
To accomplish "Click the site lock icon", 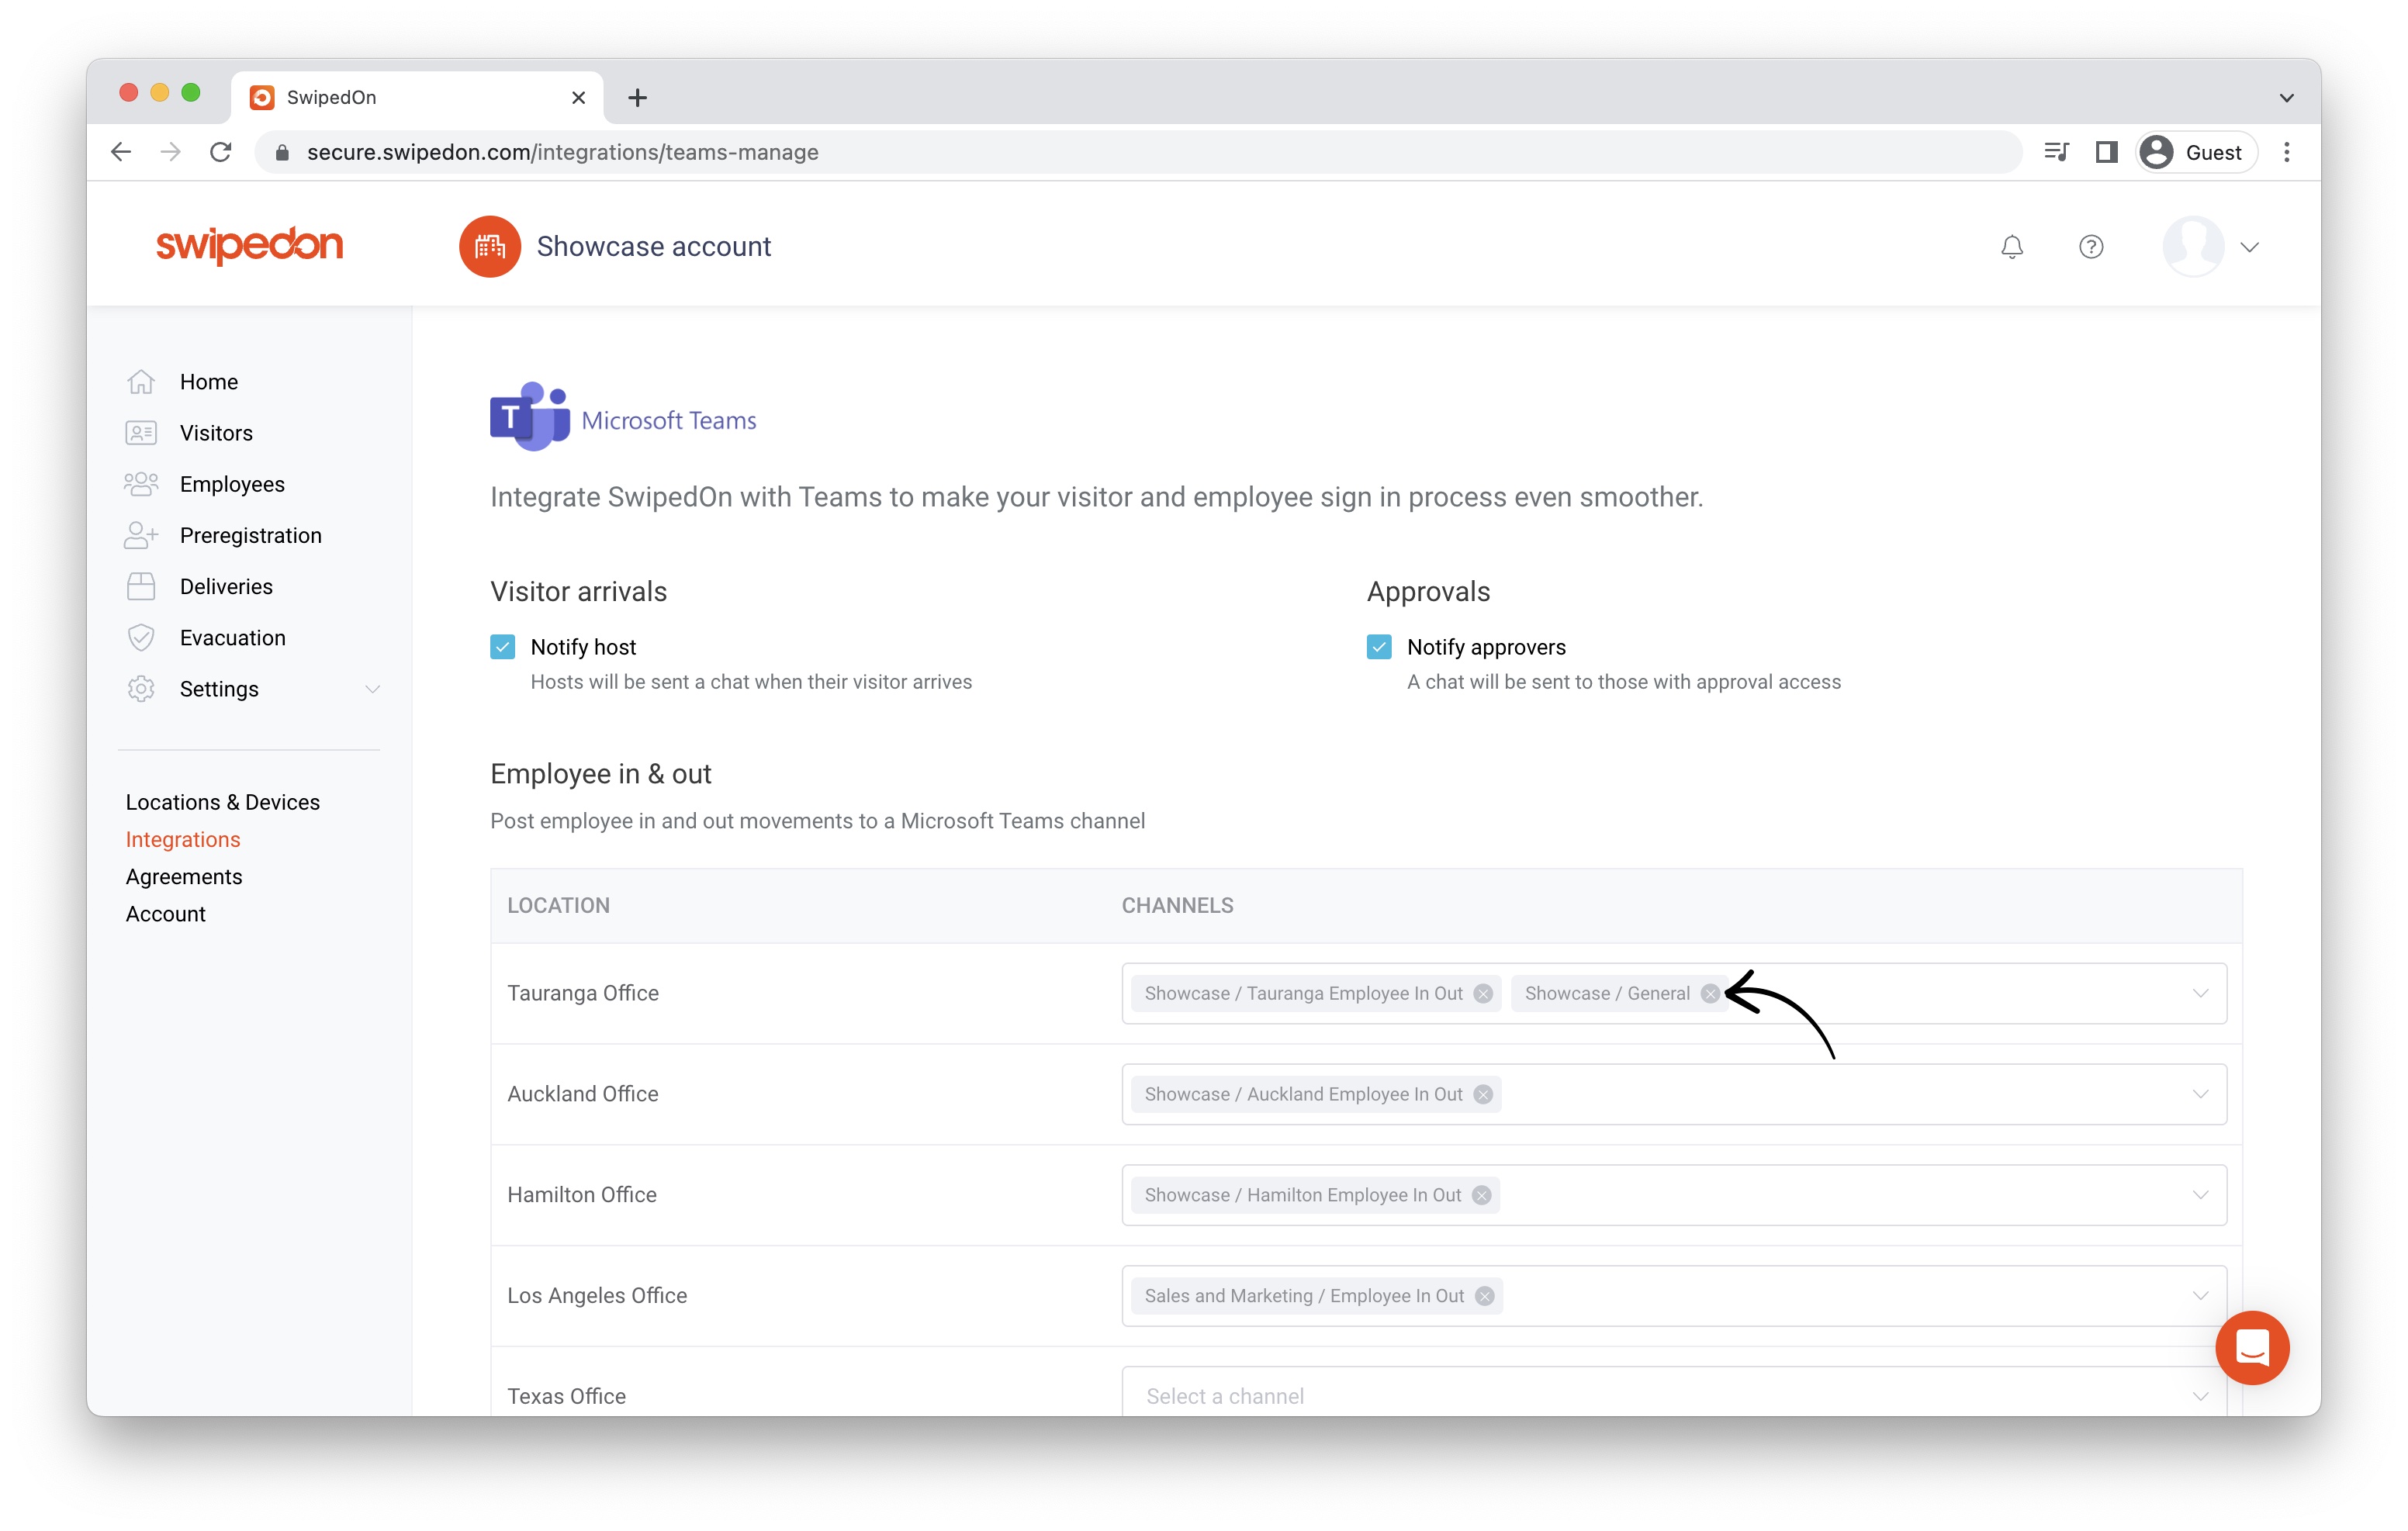I will point(282,152).
